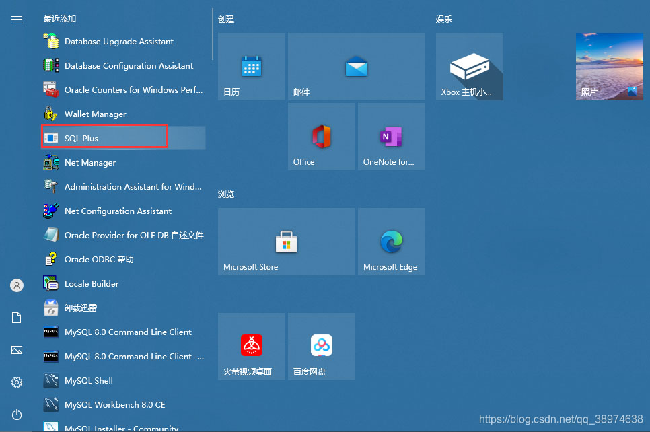Select the Database Configuration Assistant label
The width and height of the screenshot is (650, 432).
tap(129, 65)
